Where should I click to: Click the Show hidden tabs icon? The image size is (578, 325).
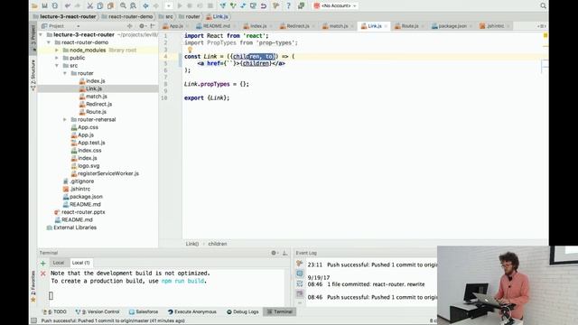[541, 26]
